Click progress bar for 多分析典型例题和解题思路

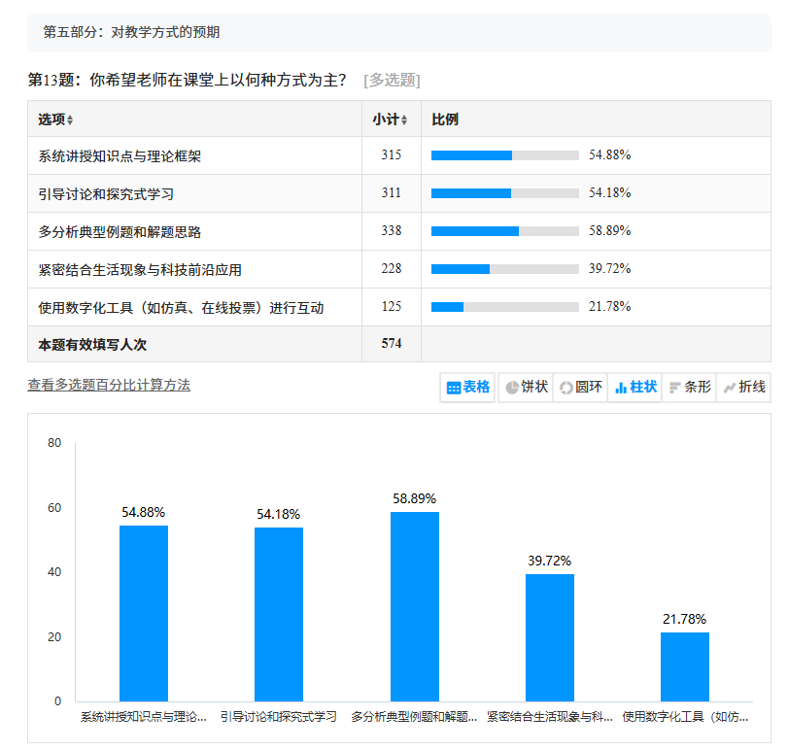(x=504, y=231)
